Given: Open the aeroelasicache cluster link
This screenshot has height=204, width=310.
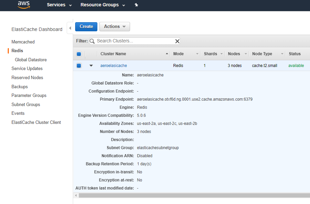Looking at the screenshot, I should (114, 66).
